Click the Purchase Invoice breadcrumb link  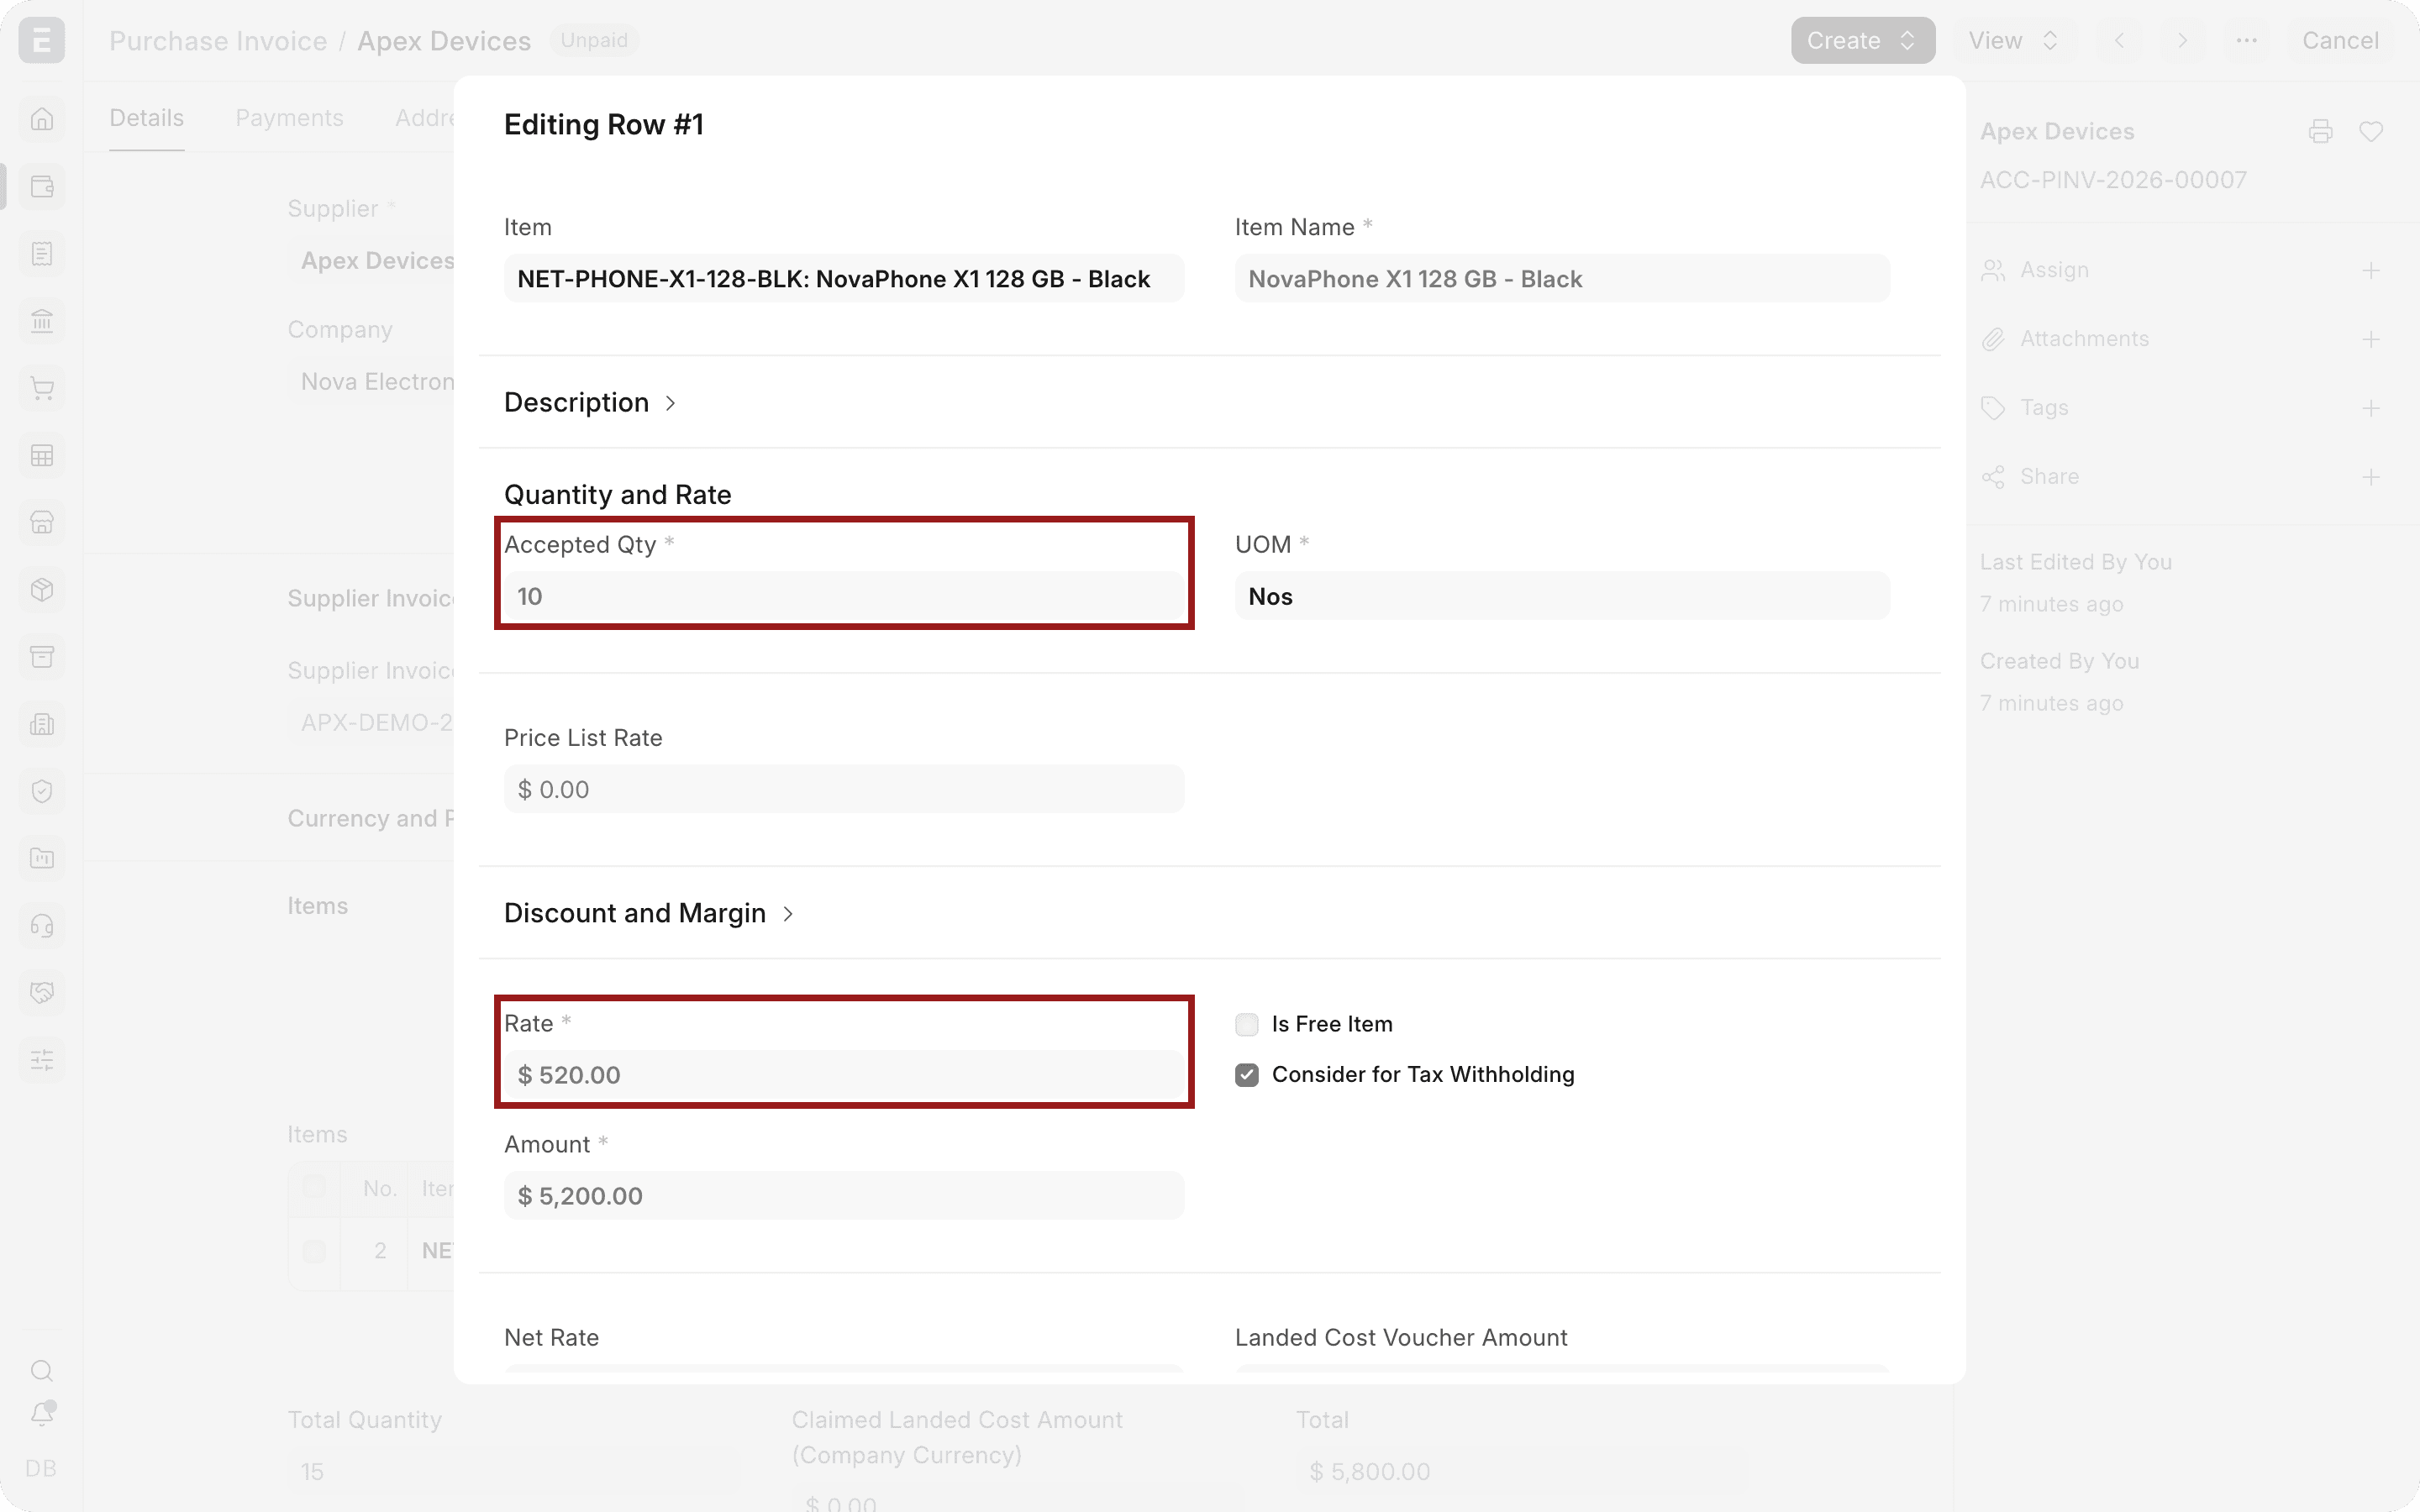click(218, 41)
